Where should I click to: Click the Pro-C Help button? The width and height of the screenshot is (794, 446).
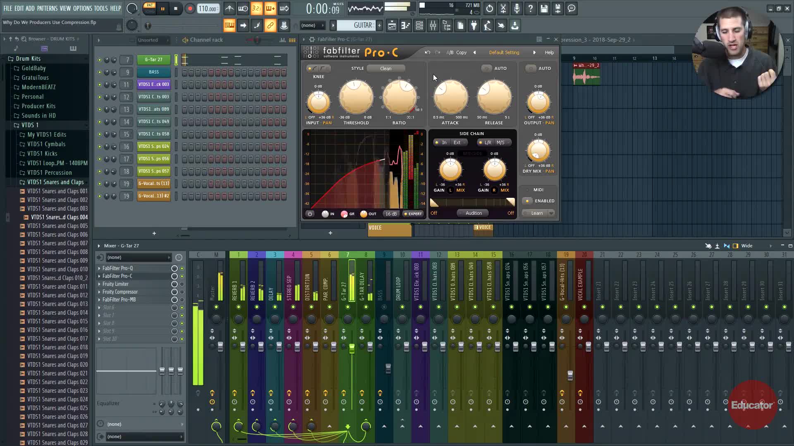[x=549, y=52]
